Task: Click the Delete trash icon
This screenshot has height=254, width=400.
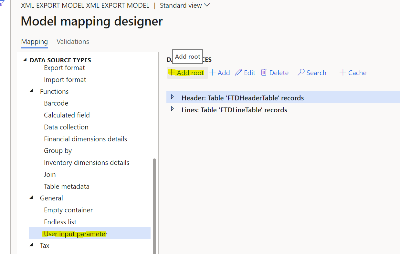Action: click(264, 72)
